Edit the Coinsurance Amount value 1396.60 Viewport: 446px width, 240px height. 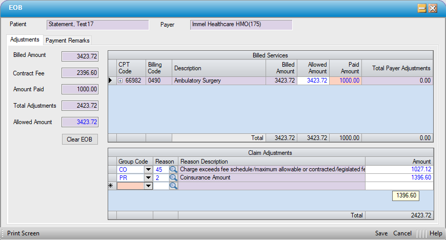tap(399, 177)
